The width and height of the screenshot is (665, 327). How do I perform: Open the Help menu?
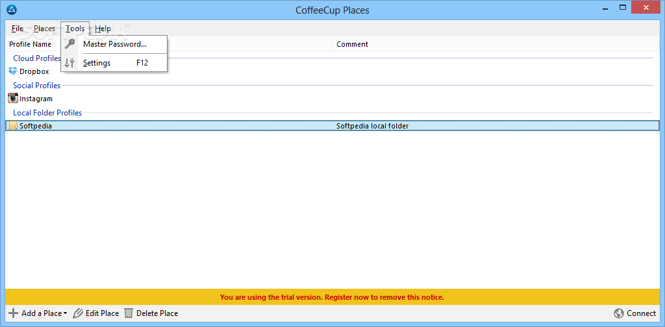click(x=103, y=29)
